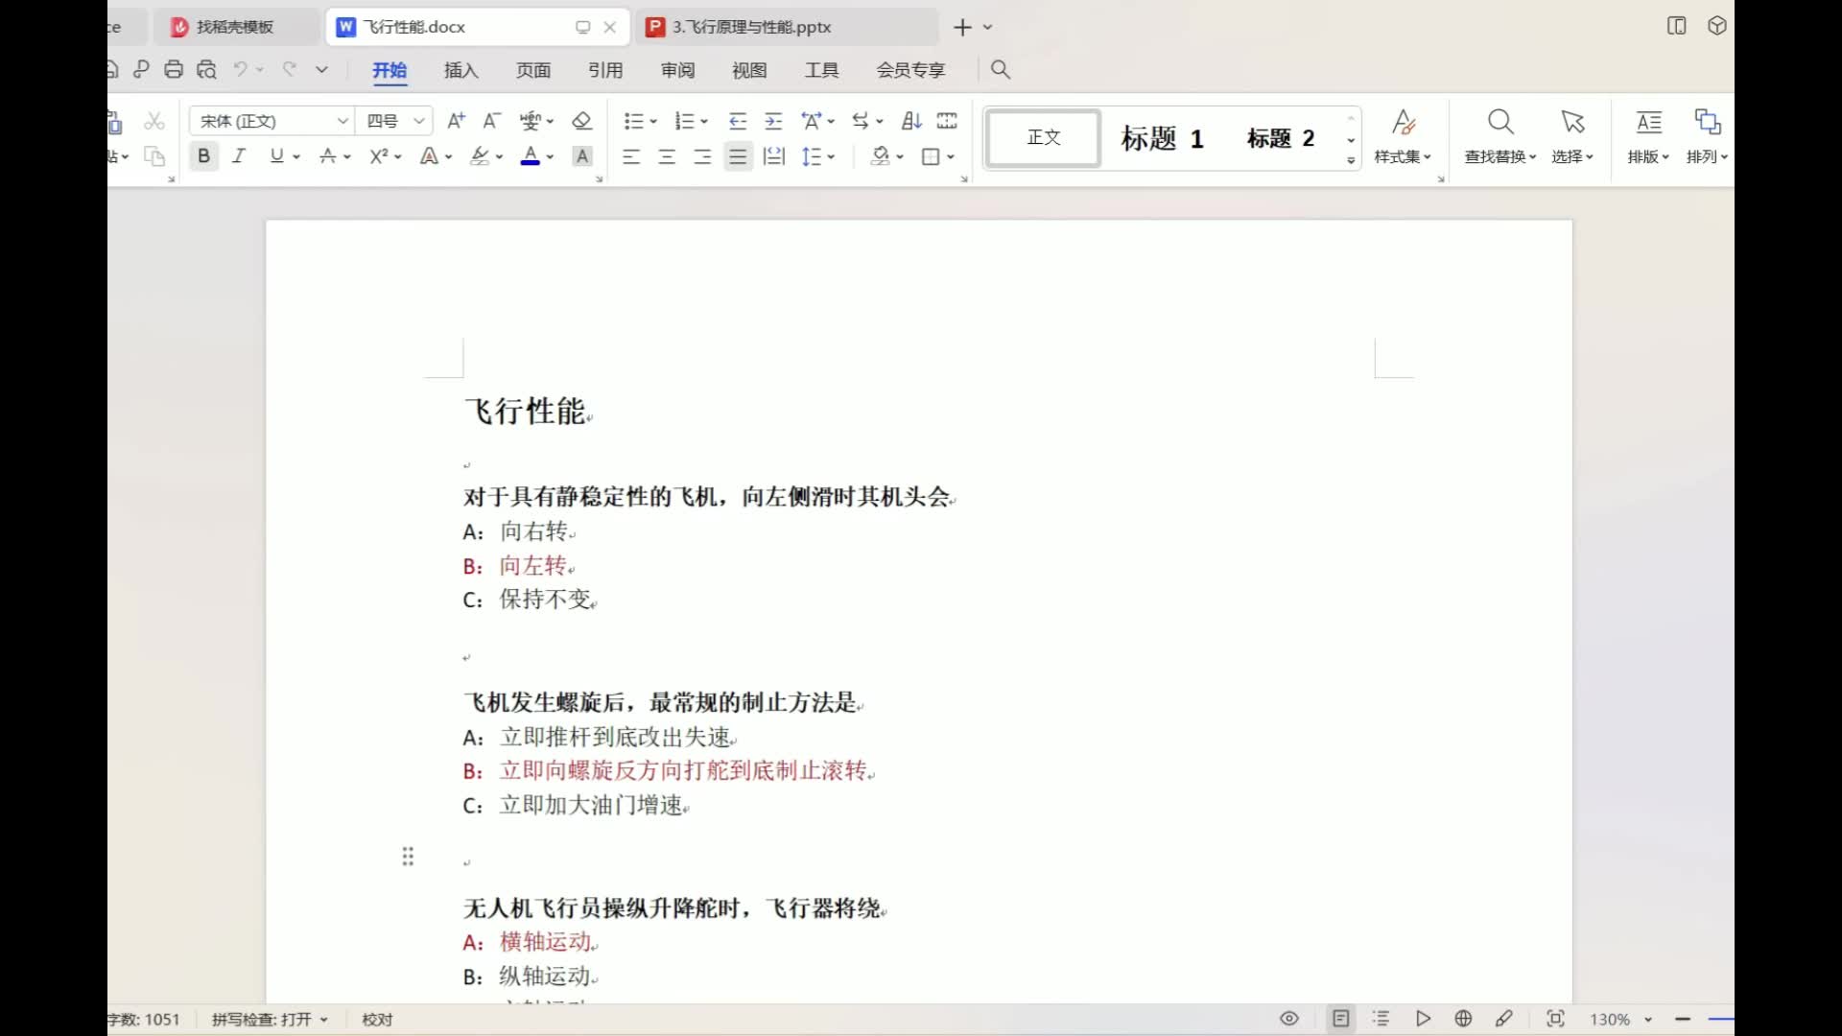The image size is (1842, 1036).
Task: Toggle eye-protection mode in status bar
Action: point(1289,1019)
